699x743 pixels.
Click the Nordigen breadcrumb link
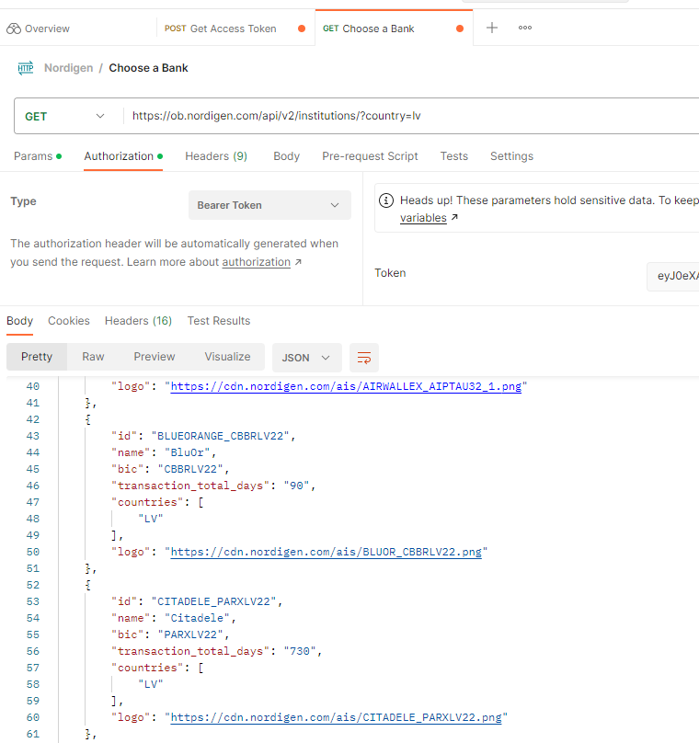[x=69, y=68]
